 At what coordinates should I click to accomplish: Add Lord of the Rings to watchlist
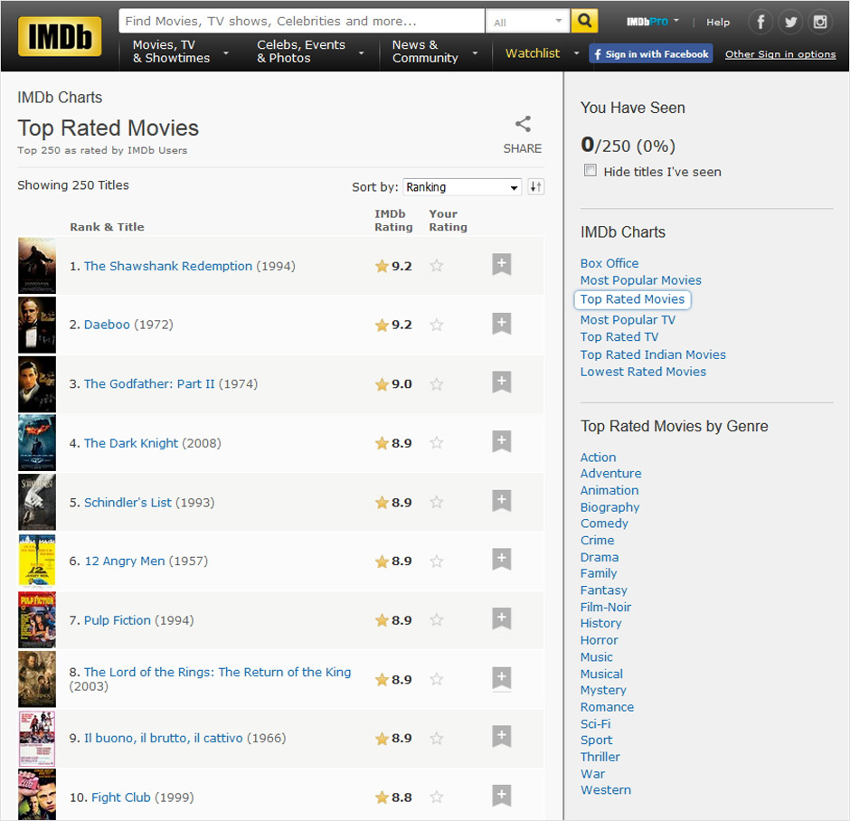pos(502,677)
